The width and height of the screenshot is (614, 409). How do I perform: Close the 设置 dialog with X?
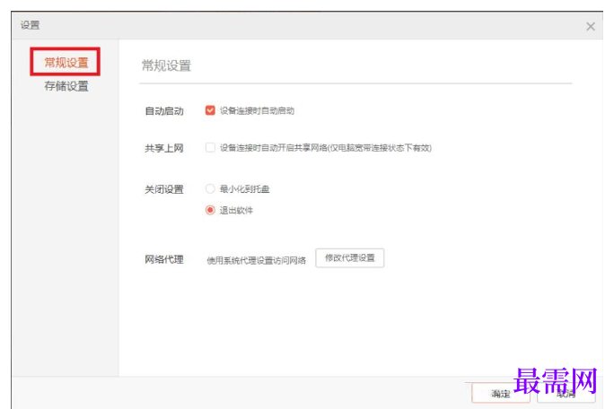click(x=591, y=26)
